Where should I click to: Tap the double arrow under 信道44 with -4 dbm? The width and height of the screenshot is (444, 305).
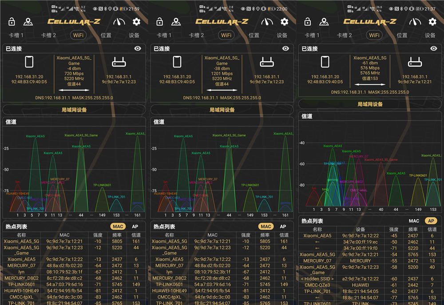pyautogui.click(x=74, y=90)
